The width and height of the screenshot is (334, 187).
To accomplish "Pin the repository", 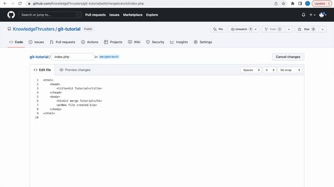I will click(218, 29).
